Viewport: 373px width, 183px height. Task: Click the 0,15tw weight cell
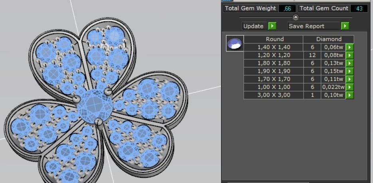[333, 71]
